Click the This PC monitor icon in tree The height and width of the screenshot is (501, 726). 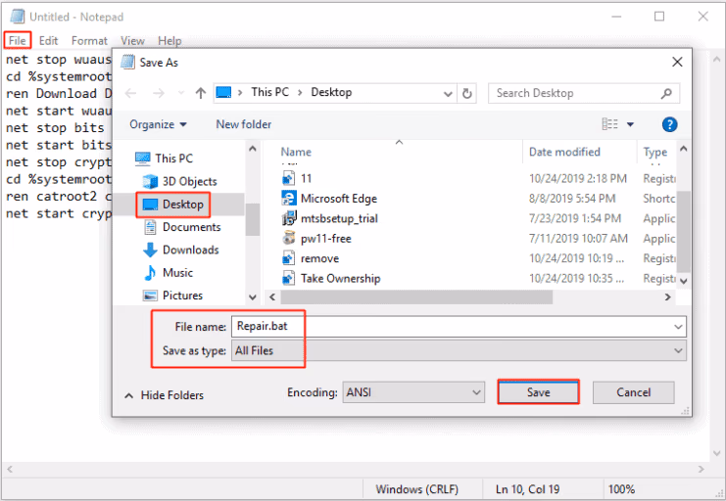pyautogui.click(x=143, y=159)
